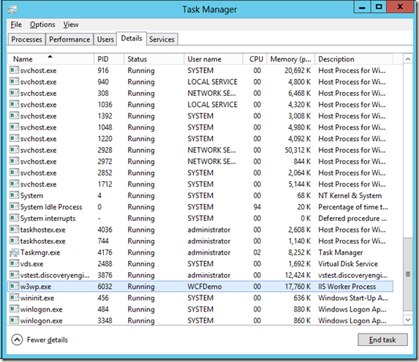Click the taskhostex.exe icon with PID 4036
The width and height of the screenshot is (419, 362).
[14, 230]
